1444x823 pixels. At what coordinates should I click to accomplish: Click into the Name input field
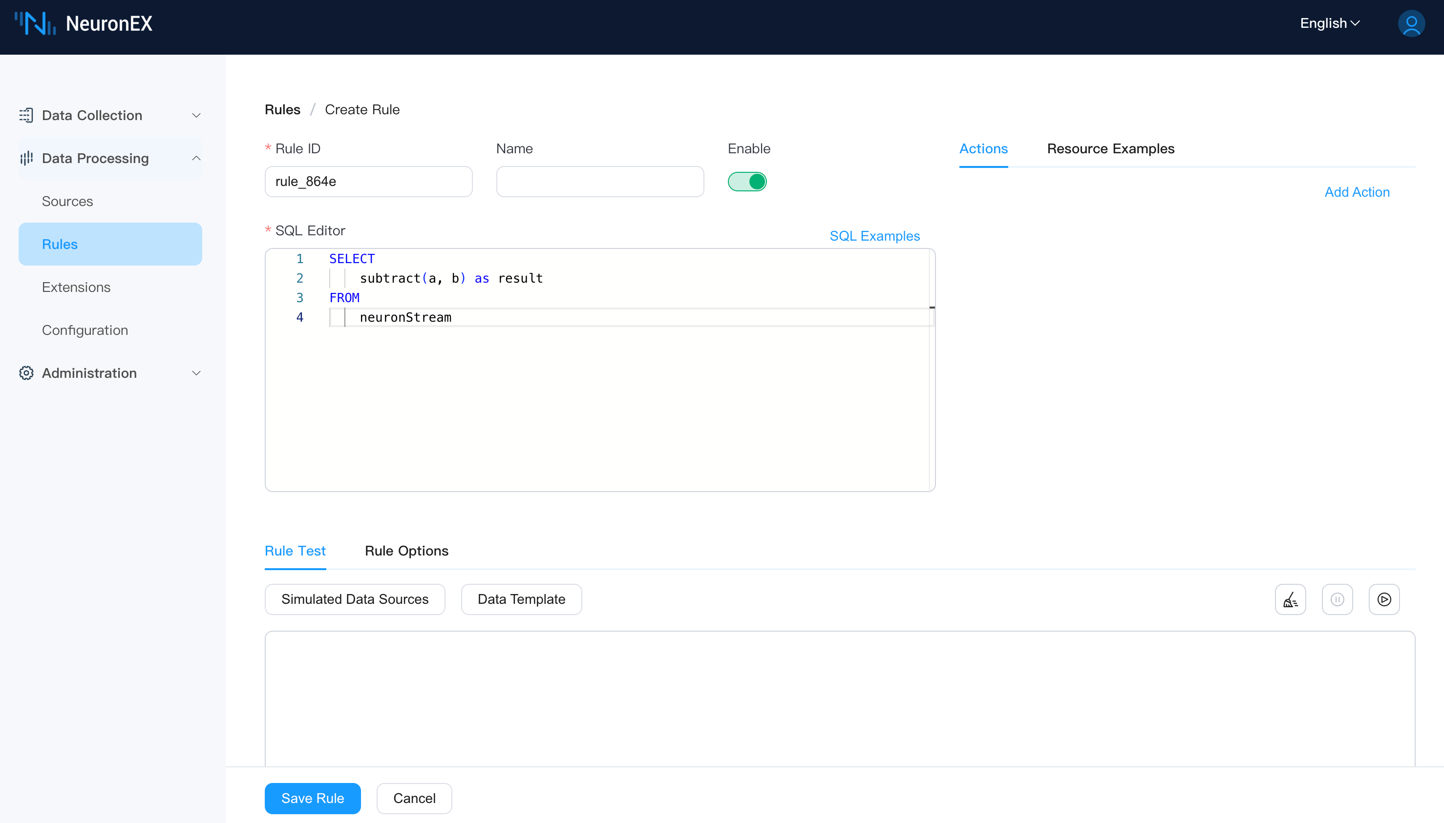pos(599,182)
